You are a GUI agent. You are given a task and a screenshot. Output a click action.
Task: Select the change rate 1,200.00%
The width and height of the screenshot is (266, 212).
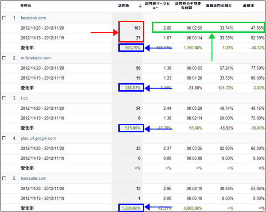[131, 208]
